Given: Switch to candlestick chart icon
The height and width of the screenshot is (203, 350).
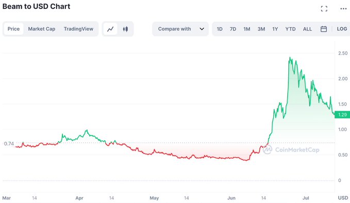Looking at the screenshot, I should click(x=125, y=29).
